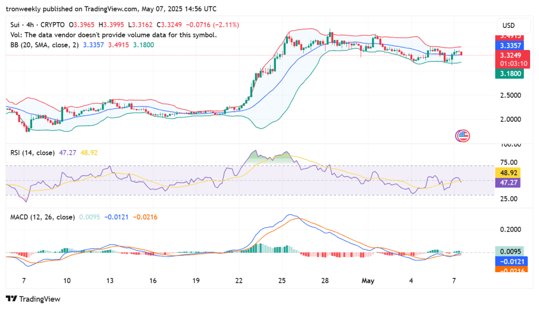The width and height of the screenshot is (539, 309).
Task: Click the blue 3.3357 basis price label
Action: click(510, 45)
